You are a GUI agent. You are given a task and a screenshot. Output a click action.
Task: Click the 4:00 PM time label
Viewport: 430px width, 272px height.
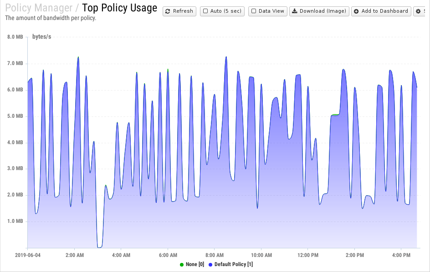click(401, 255)
